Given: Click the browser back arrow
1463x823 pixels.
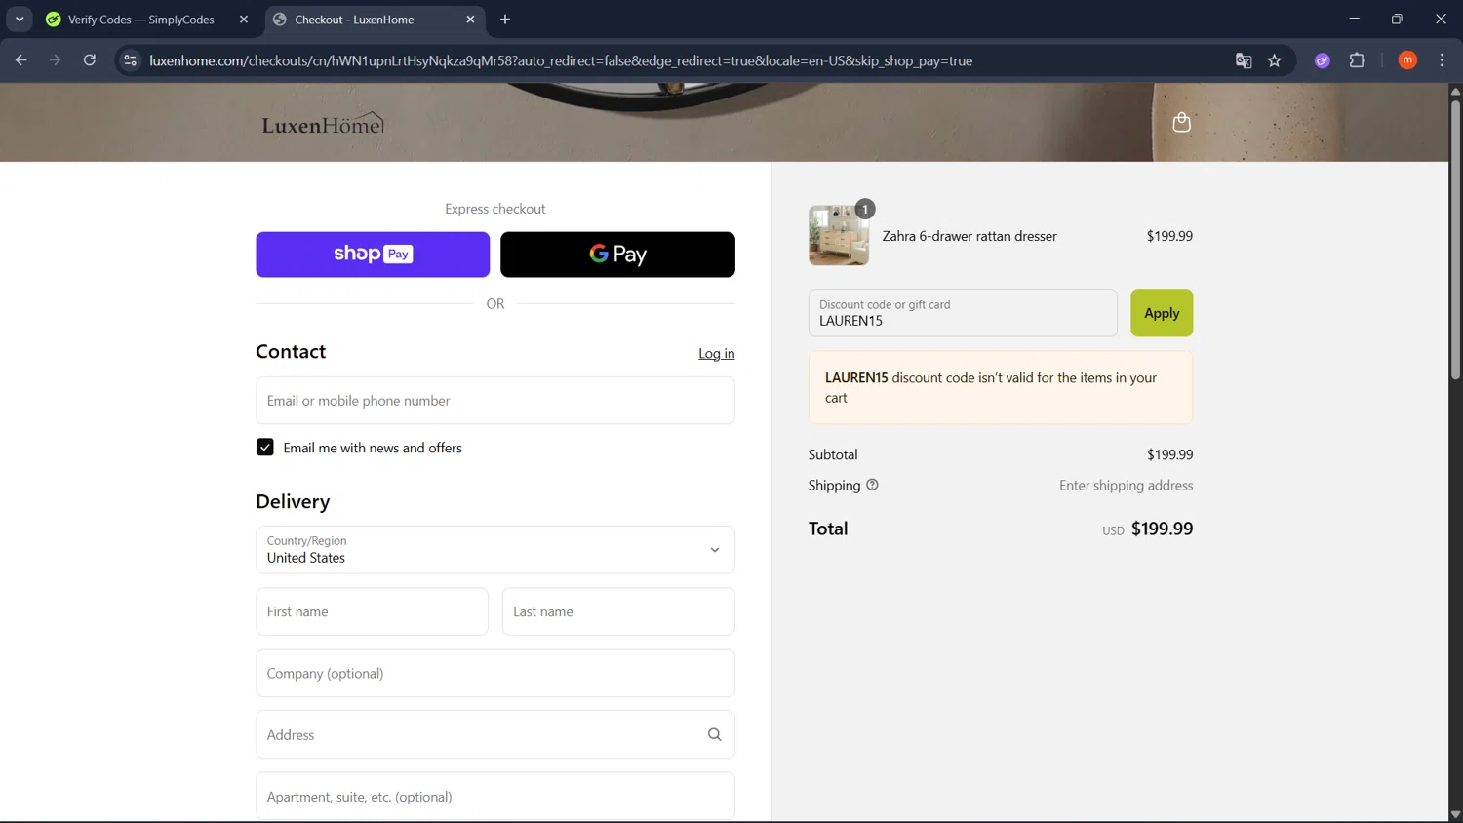Looking at the screenshot, I should (x=20, y=60).
